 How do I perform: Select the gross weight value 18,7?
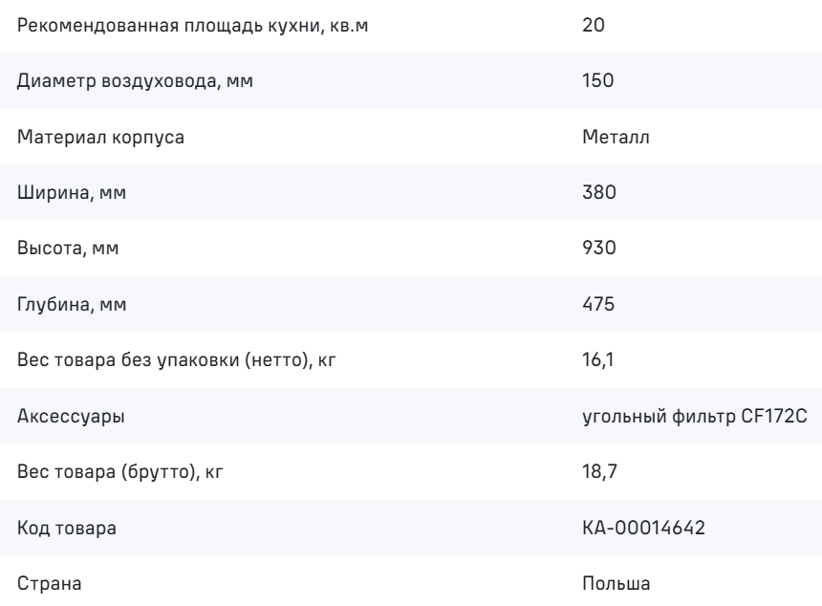599,471
